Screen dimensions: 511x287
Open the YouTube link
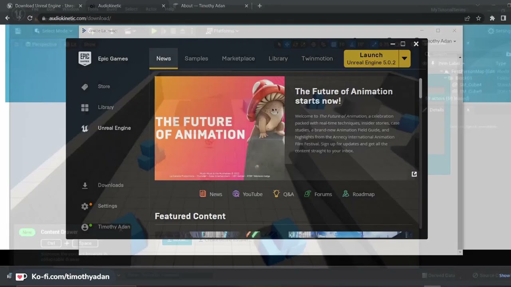pos(248,194)
